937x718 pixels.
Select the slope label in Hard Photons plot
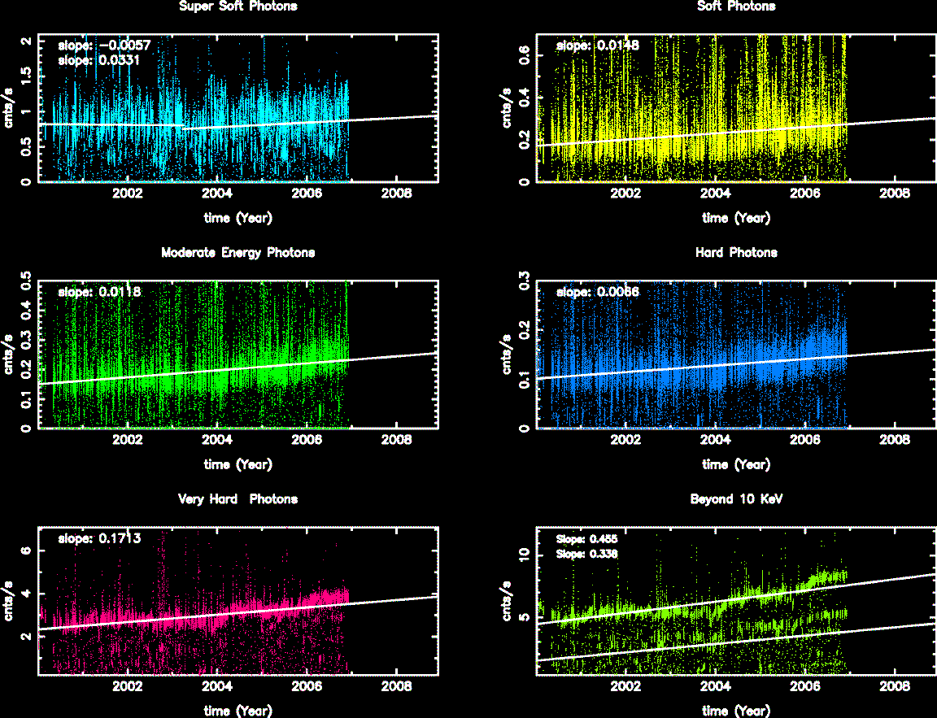(x=597, y=292)
